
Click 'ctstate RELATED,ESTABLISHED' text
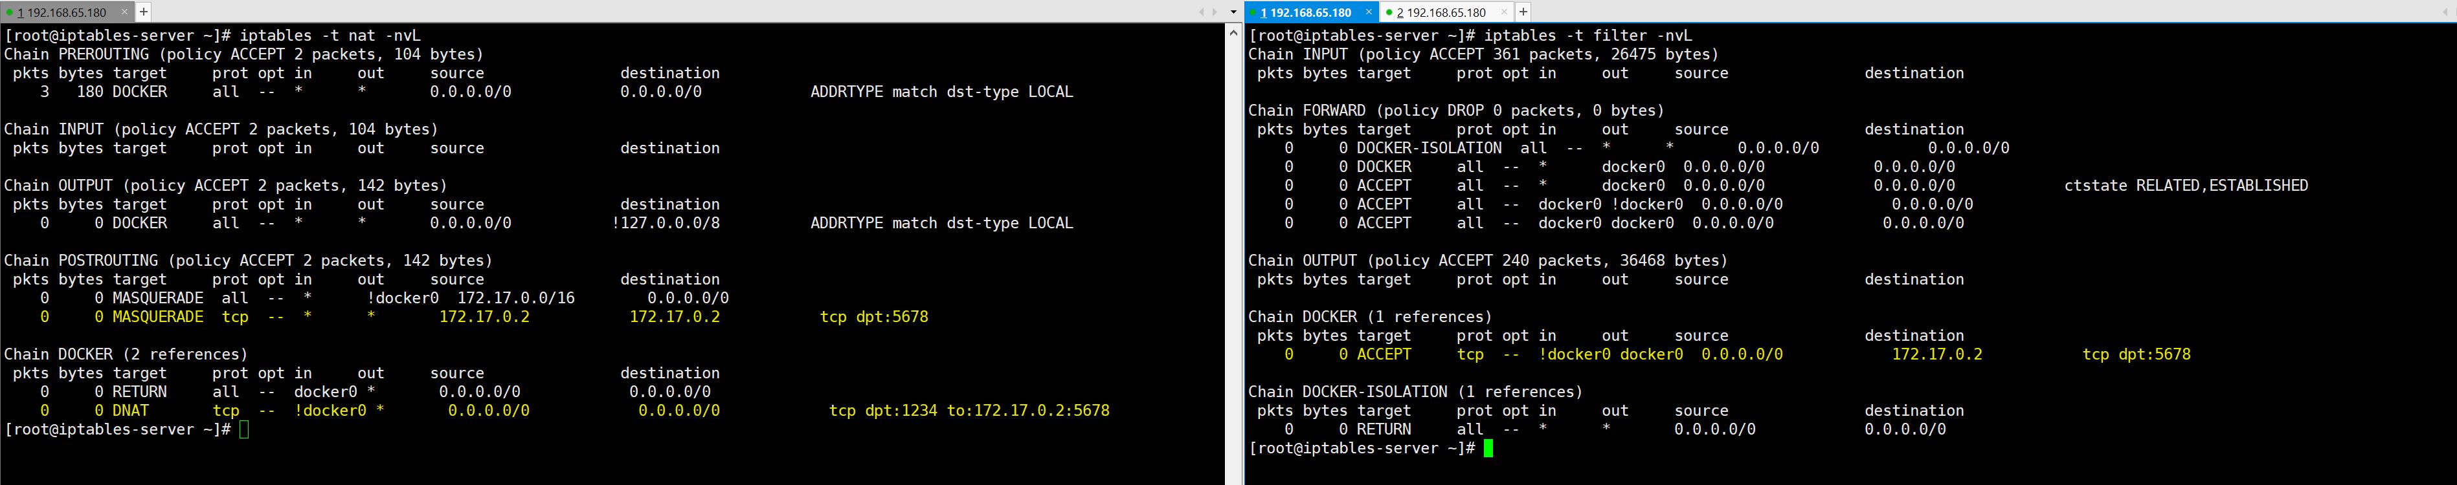(2186, 185)
